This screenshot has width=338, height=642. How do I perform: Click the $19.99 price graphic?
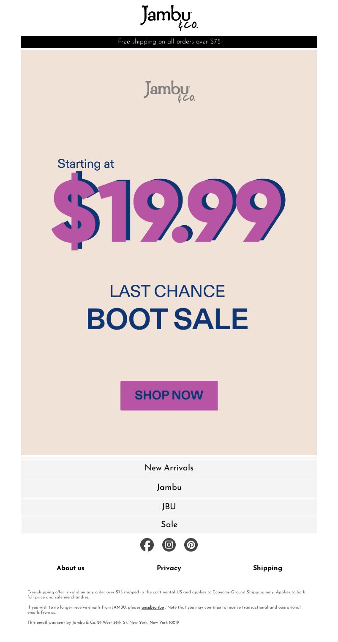click(168, 211)
